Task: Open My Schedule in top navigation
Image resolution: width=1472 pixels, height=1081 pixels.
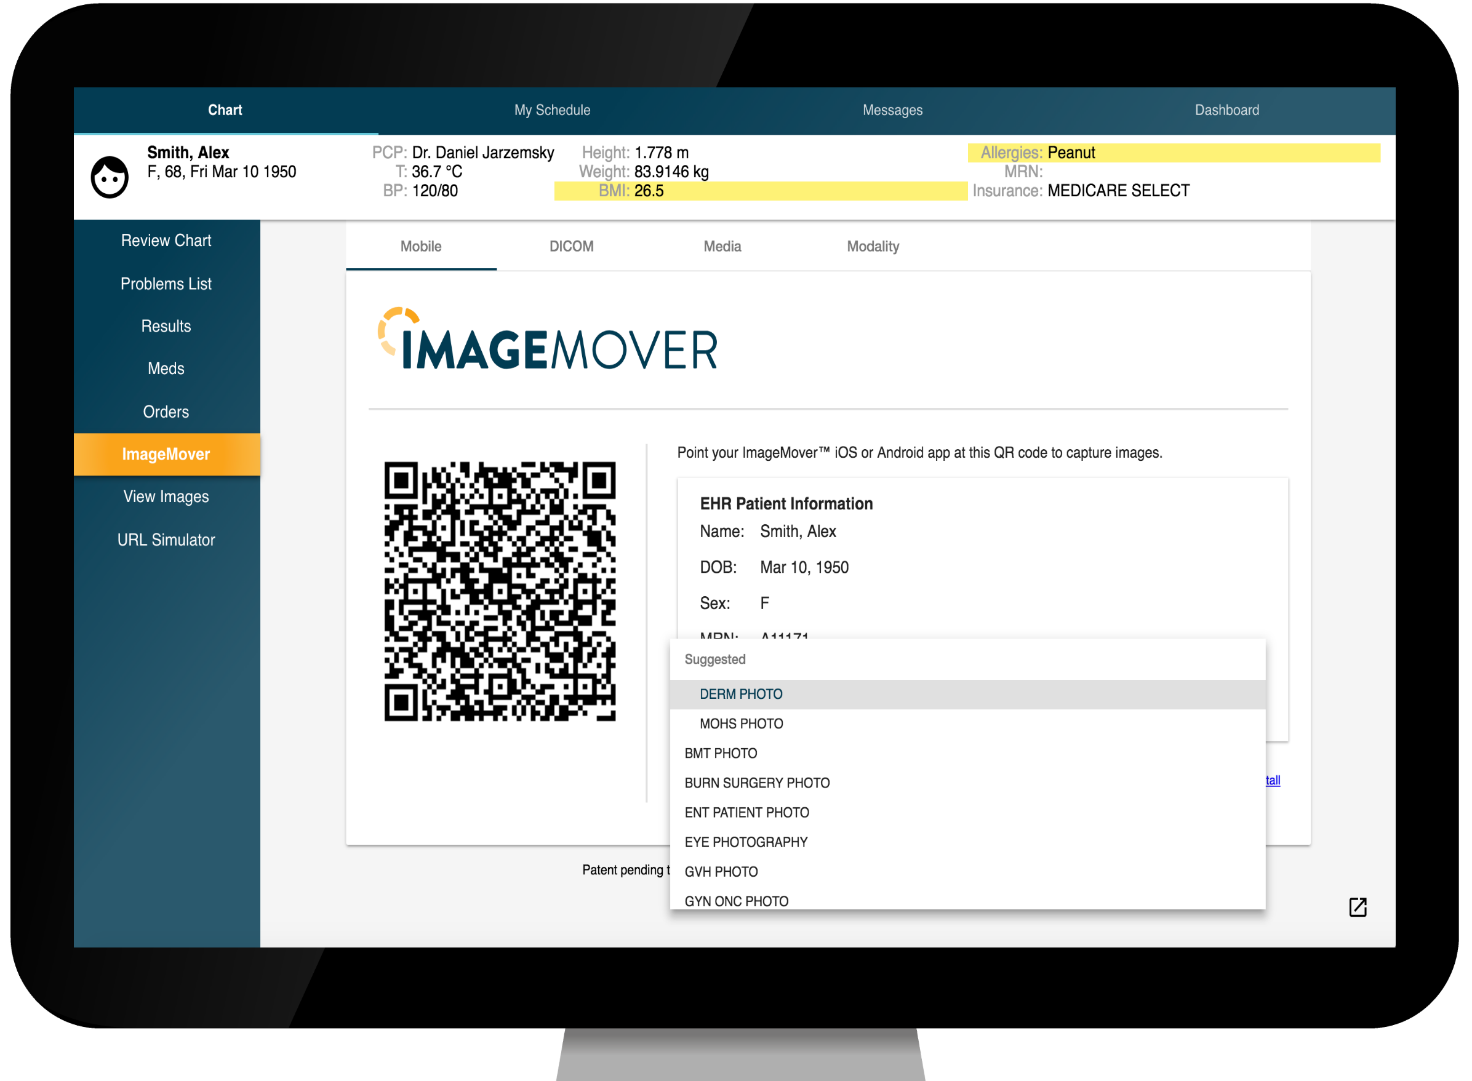Action: 552,110
